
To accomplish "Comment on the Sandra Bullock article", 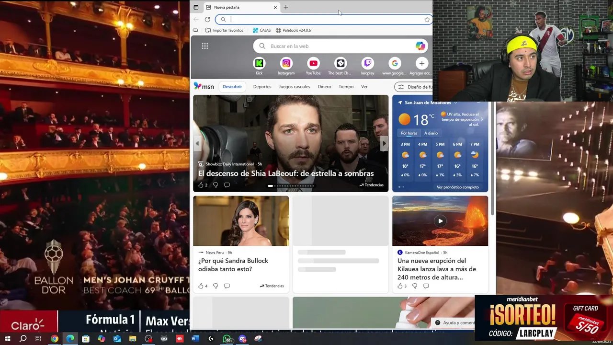I will point(227,286).
